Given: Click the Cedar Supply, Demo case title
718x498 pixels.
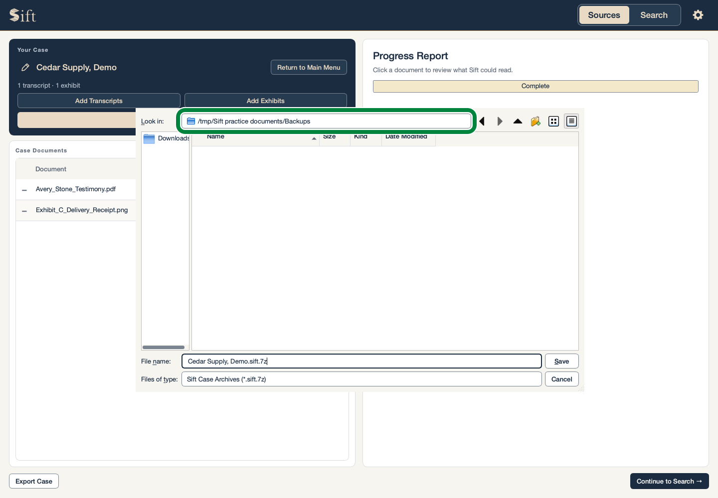Looking at the screenshot, I should 76,67.
